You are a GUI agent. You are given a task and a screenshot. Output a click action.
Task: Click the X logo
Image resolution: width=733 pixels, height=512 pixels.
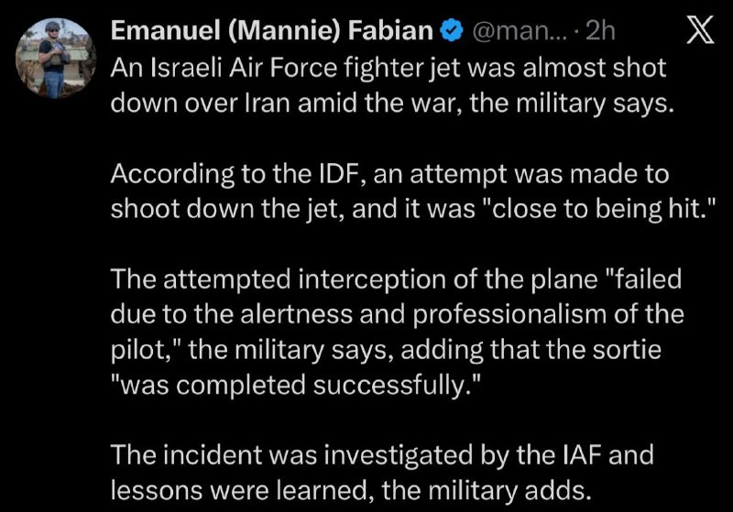point(701,32)
